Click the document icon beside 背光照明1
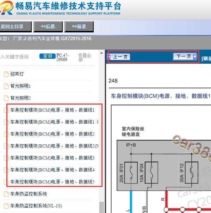The height and width of the screenshot is (213, 211). (6, 86)
